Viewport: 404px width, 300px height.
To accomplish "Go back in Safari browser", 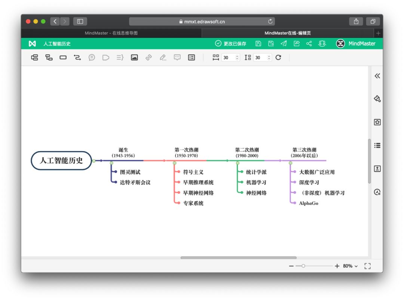I will pos(55,21).
